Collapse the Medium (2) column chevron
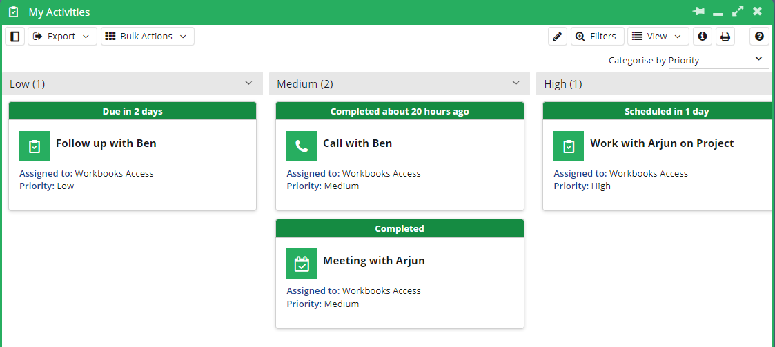This screenshot has height=347, width=775. point(516,83)
